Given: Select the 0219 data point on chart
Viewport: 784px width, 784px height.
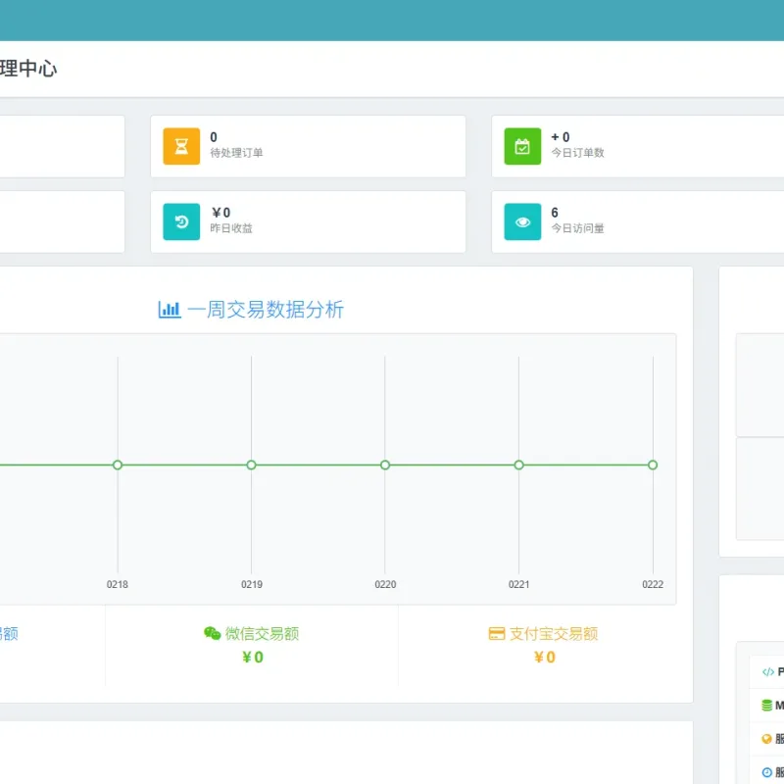Looking at the screenshot, I should (252, 465).
